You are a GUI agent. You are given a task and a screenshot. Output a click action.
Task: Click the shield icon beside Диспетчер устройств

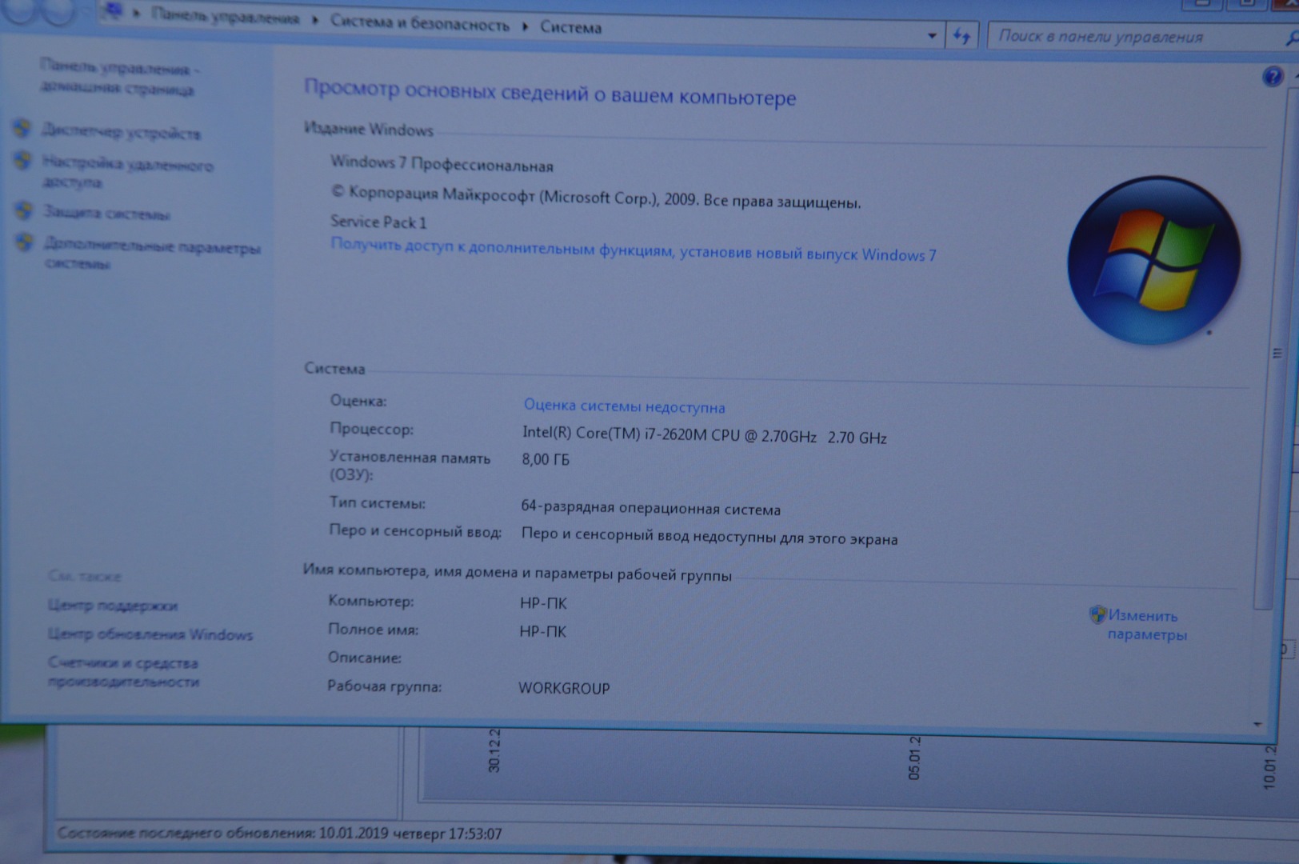pos(22,128)
